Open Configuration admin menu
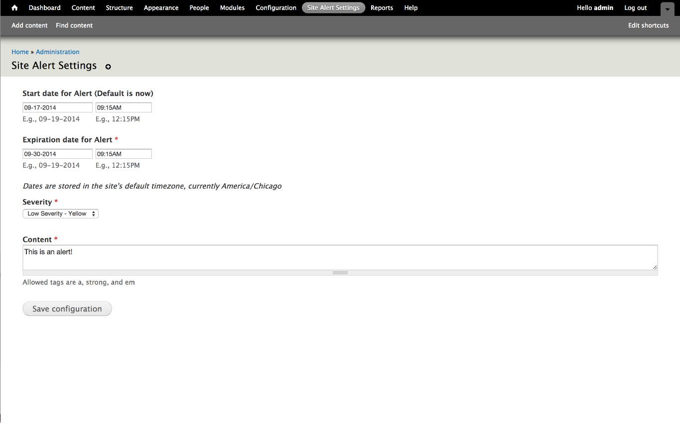The width and height of the screenshot is (680, 423). 276,8
